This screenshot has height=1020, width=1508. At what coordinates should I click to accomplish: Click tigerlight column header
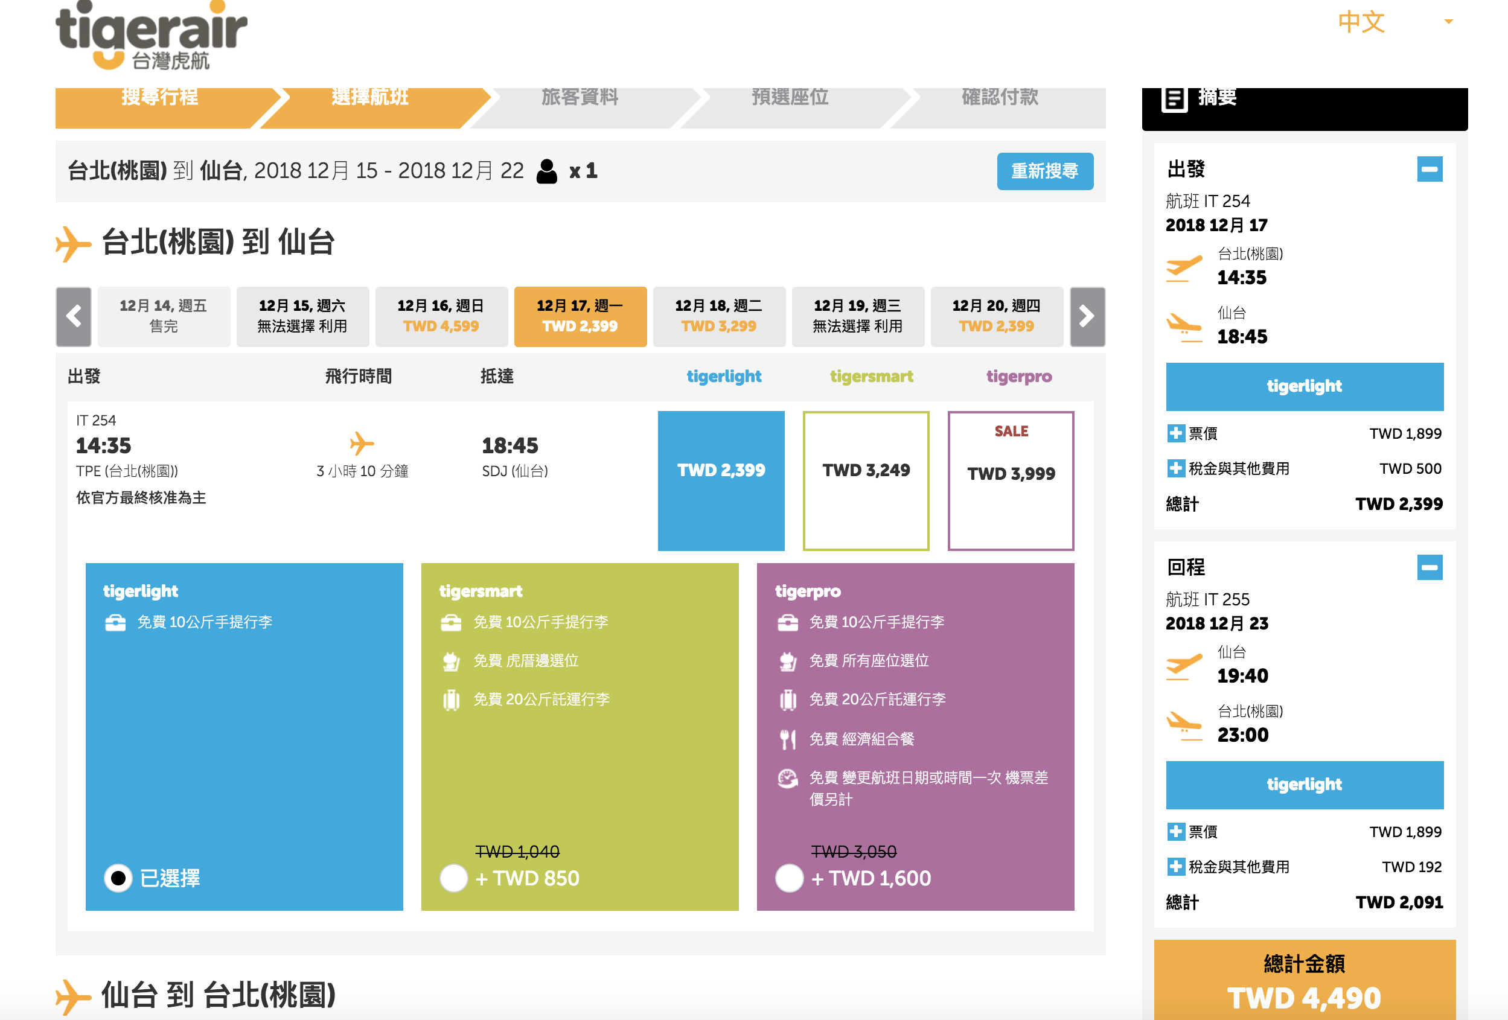pyautogui.click(x=723, y=377)
